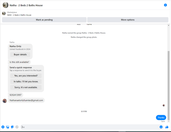This screenshot has height=132, width=171.
Task: Send a thumbs-up like
Action: click(167, 127)
